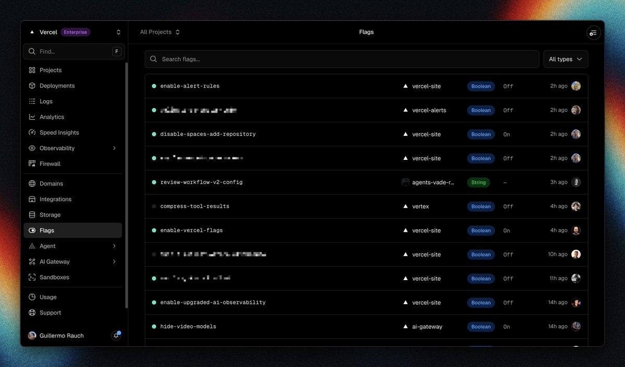Image resolution: width=625 pixels, height=367 pixels.
Task: Click the Storage database icon
Action: coord(32,215)
